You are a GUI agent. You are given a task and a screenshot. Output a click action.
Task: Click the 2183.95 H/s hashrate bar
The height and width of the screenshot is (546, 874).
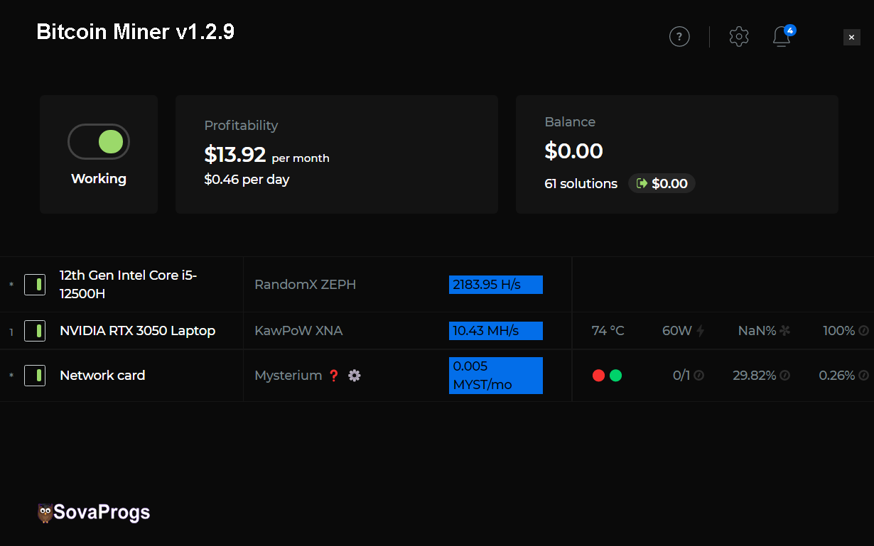click(x=496, y=285)
